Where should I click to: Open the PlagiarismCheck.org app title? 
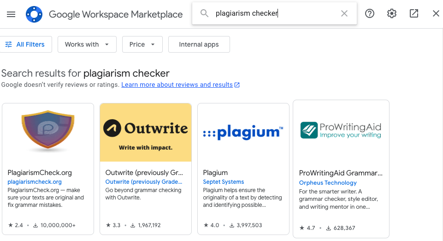click(40, 173)
